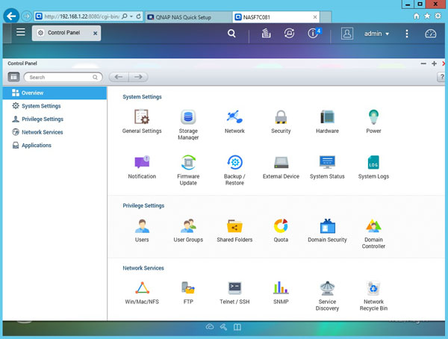Open the Quota settings icon
Image resolution: width=448 pixels, height=339 pixels.
(x=281, y=227)
